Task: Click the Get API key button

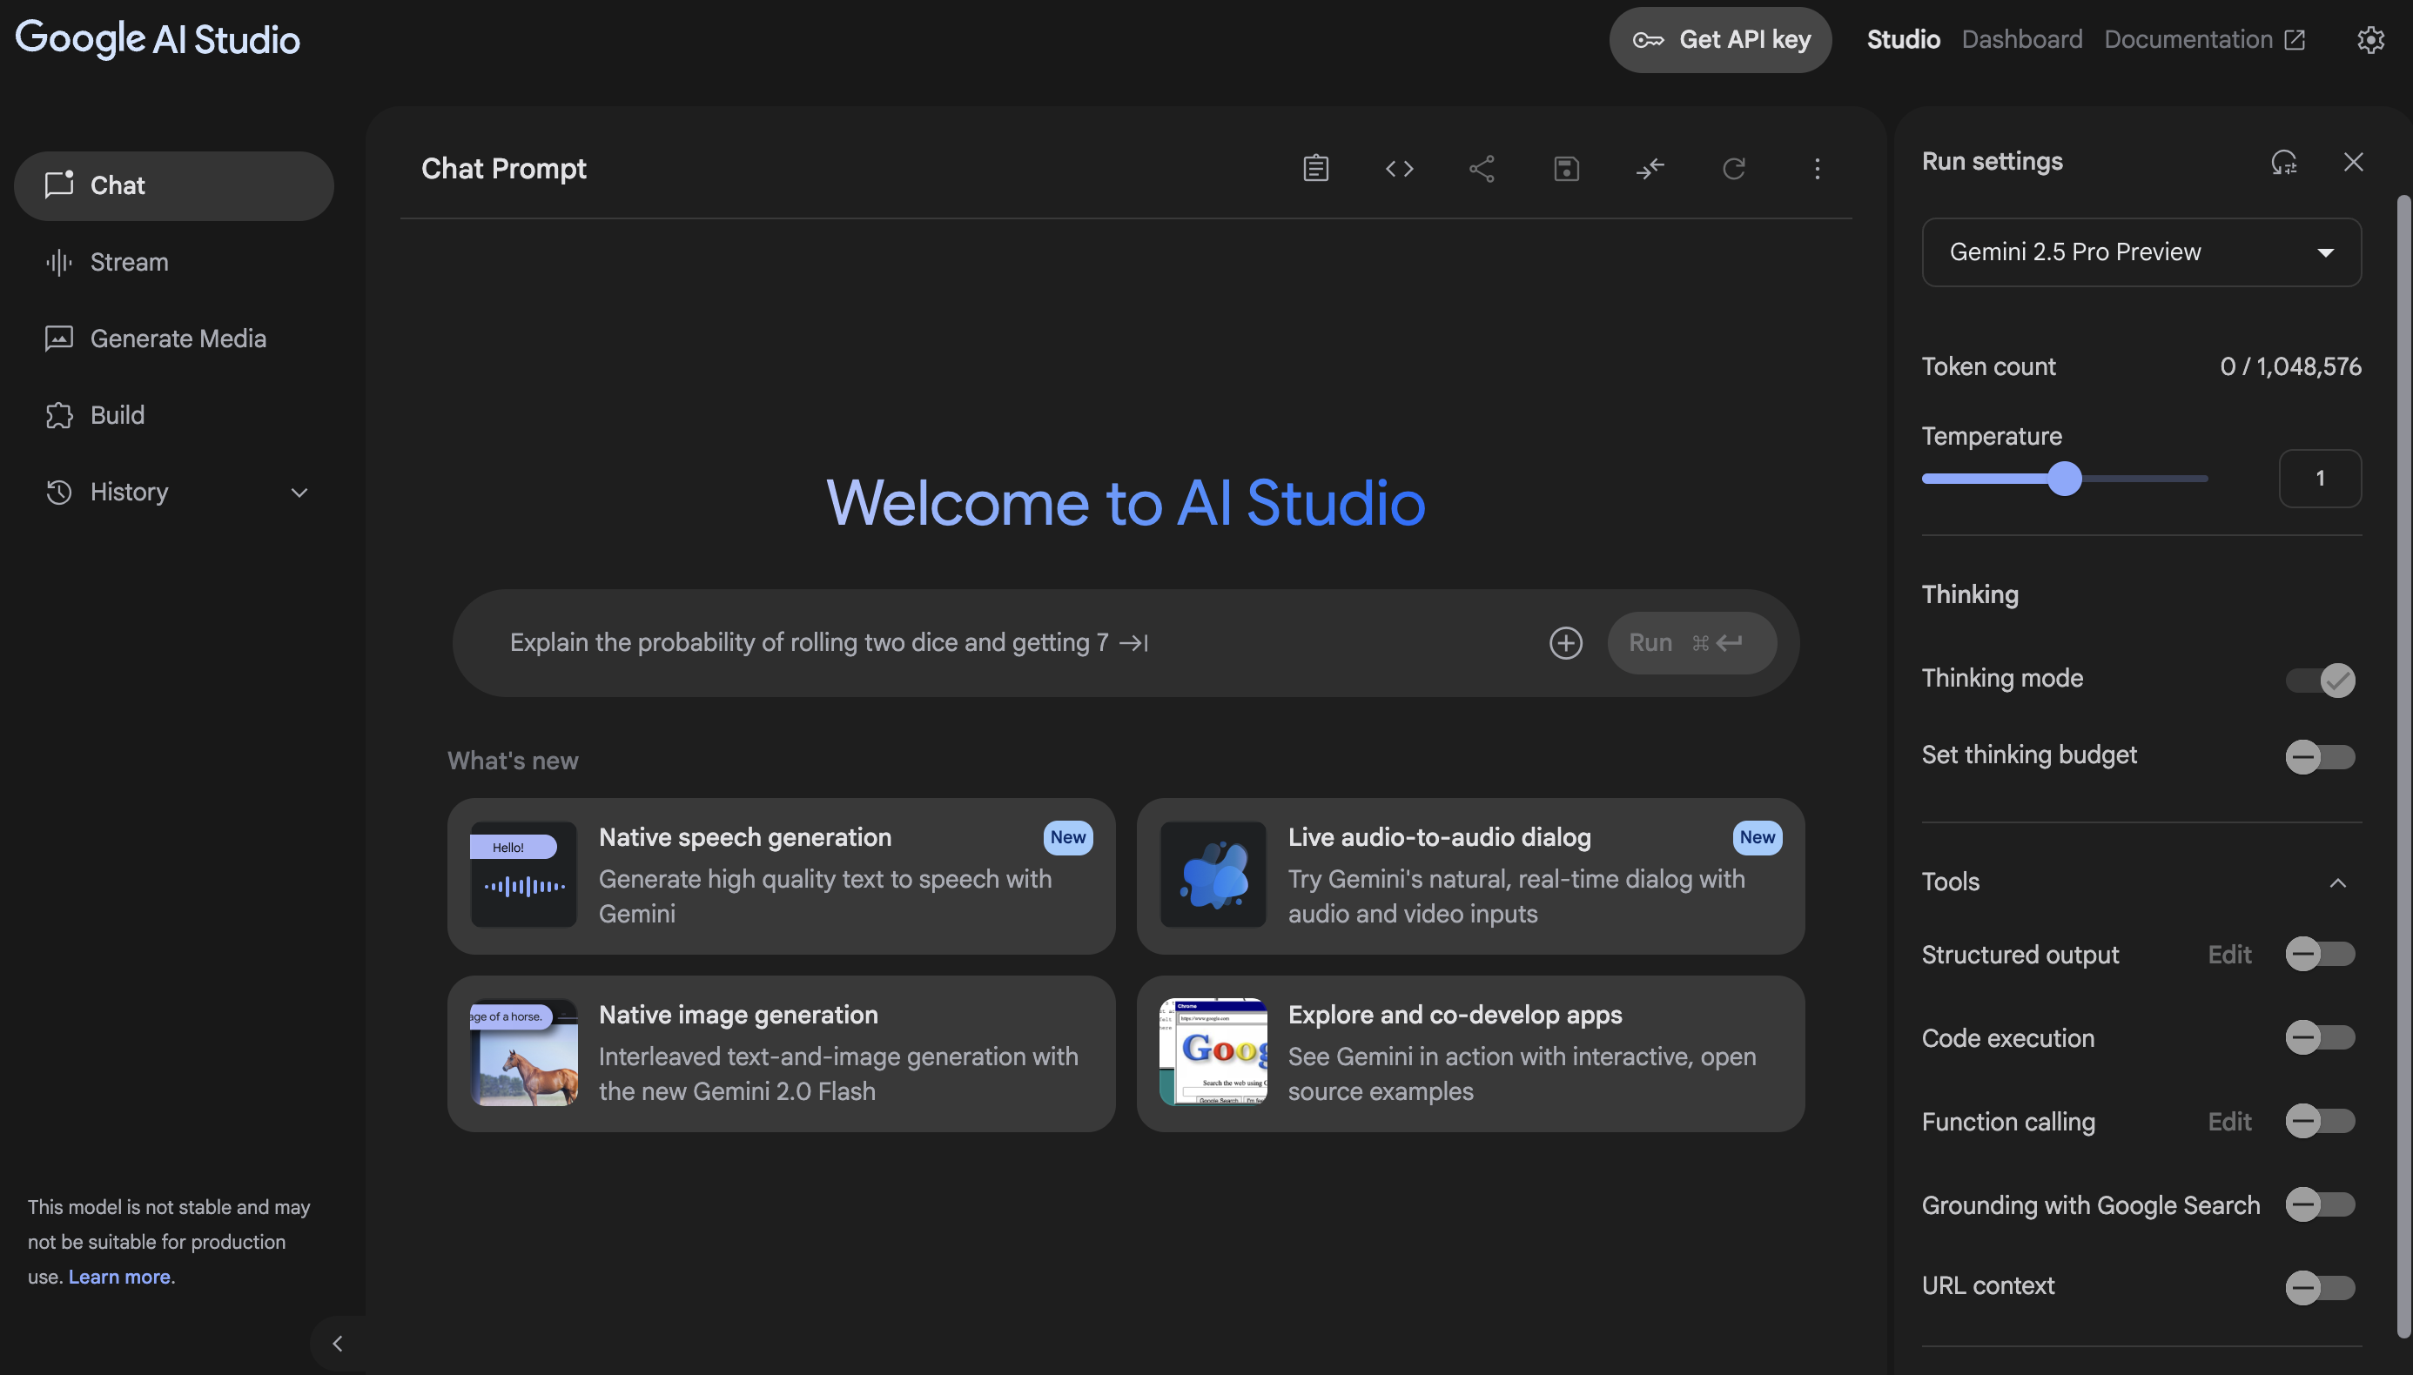Action: 1720,40
